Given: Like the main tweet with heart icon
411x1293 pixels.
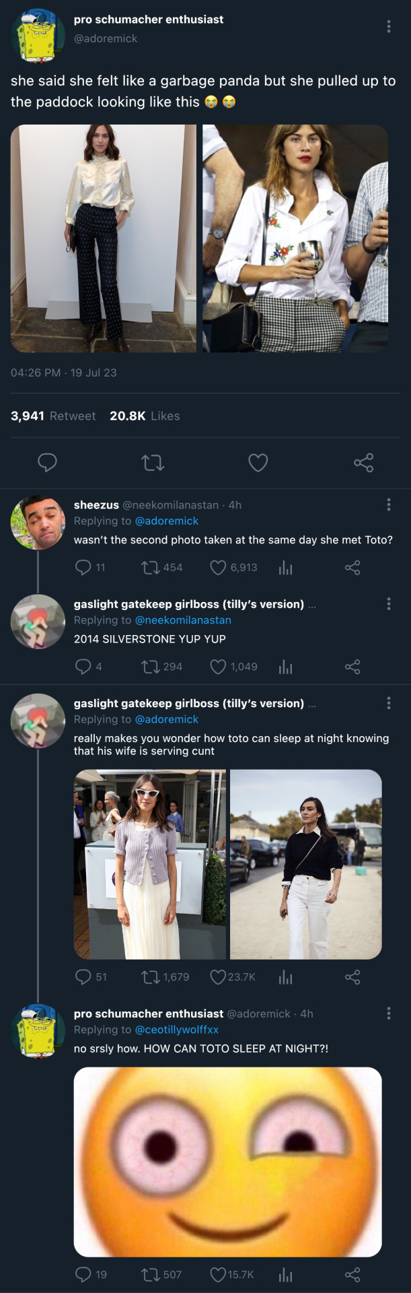Looking at the screenshot, I should pos(258,463).
